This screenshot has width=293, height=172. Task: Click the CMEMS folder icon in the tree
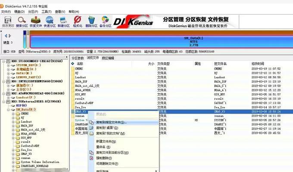point(18,114)
